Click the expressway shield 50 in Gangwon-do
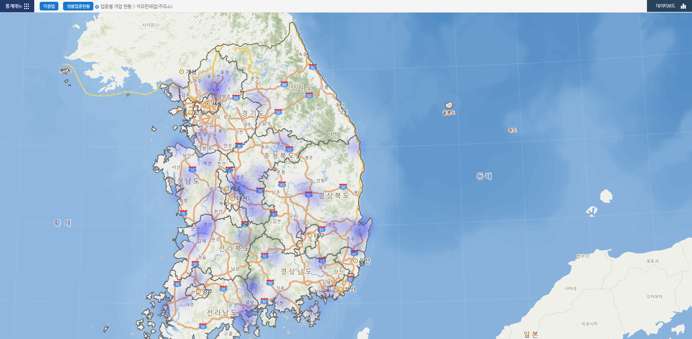 [x=309, y=96]
